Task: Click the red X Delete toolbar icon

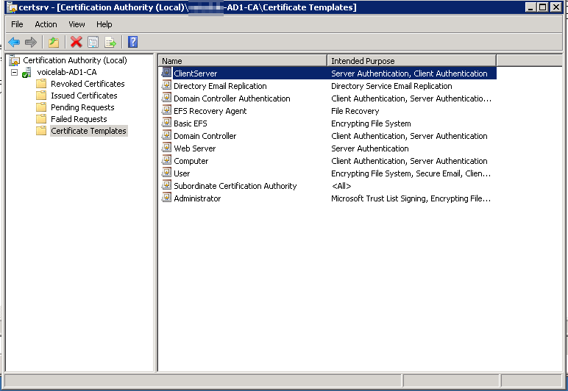Action: coord(76,42)
